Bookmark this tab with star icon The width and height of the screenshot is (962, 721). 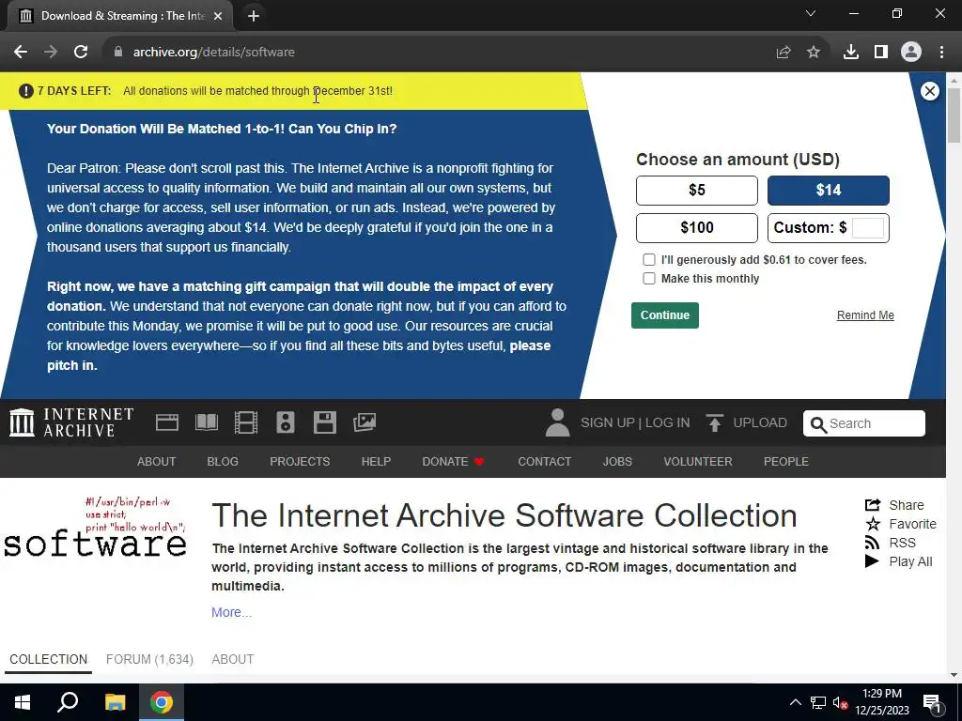(814, 53)
